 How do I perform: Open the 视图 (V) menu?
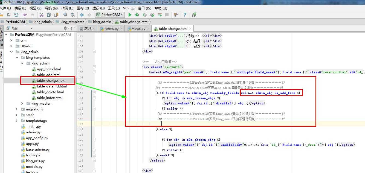(x=35, y=8)
